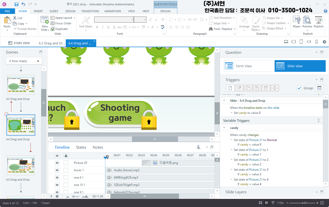Open the FILE tab
Screen dimensions: 329x207
point(7,11)
